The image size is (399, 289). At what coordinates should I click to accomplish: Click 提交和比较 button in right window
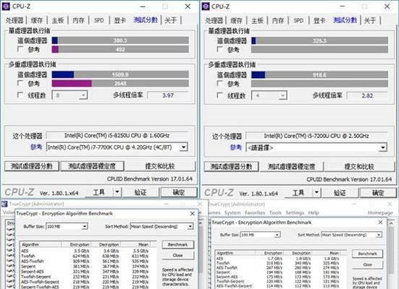[x=359, y=167]
